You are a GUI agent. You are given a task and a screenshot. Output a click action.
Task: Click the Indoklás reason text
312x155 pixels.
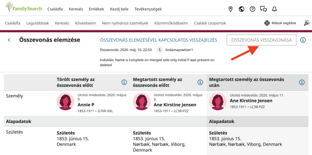click(x=157, y=62)
